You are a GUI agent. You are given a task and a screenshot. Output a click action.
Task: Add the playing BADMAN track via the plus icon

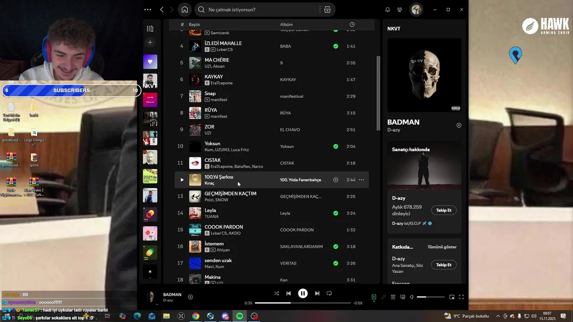(190, 297)
